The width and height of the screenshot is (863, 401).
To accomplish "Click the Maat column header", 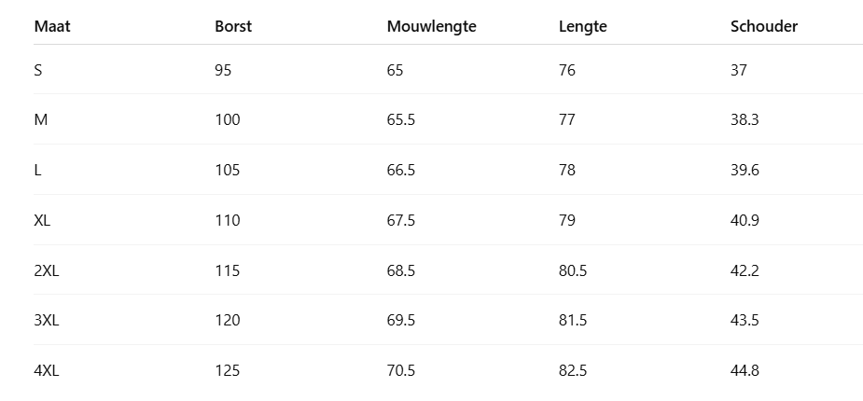I will pos(52,26).
